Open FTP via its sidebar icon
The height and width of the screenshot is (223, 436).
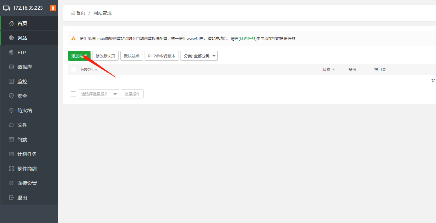[x=12, y=52]
